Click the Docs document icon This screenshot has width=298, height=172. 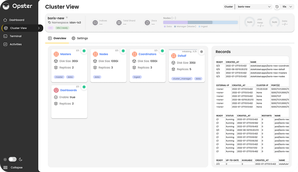point(147,23)
